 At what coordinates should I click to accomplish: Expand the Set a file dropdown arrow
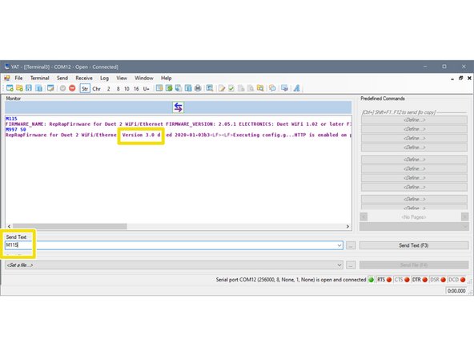point(339,265)
